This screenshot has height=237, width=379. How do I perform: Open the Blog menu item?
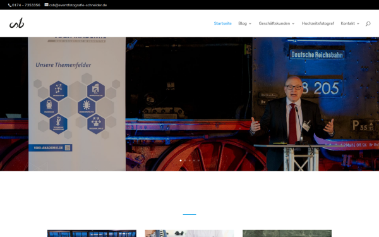pos(243,23)
